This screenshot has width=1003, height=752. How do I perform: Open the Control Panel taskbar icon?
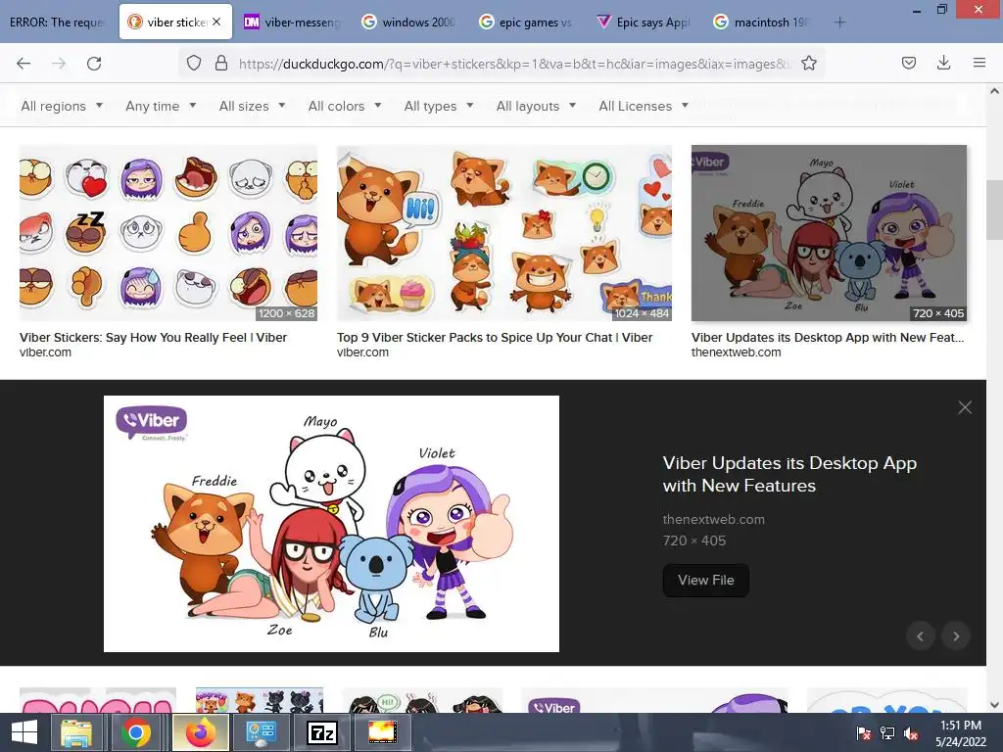261,732
